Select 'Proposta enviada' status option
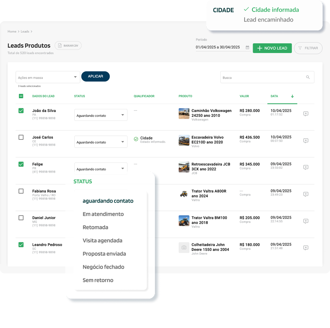The width and height of the screenshot is (330, 328). click(104, 254)
